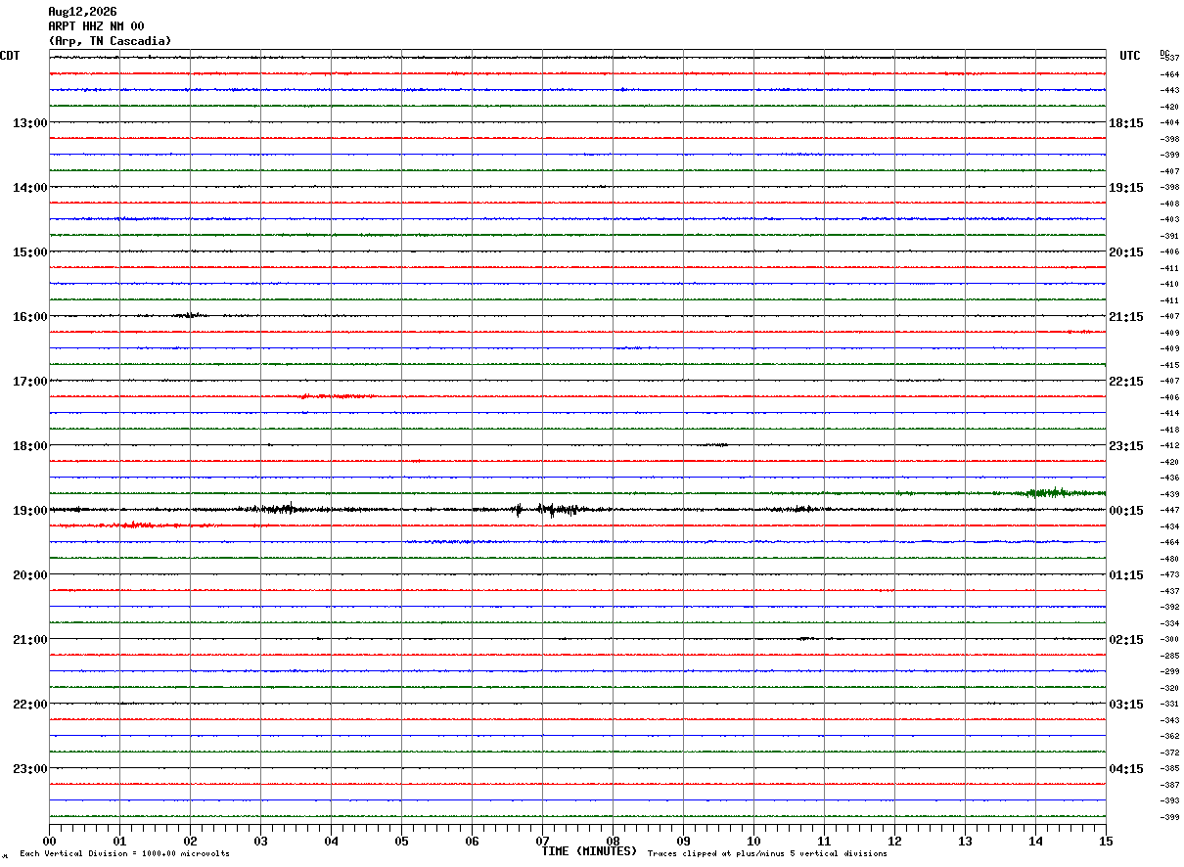Click the TIME (MINUTES) axis label

(x=589, y=851)
